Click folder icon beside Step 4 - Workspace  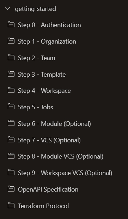point(11,90)
